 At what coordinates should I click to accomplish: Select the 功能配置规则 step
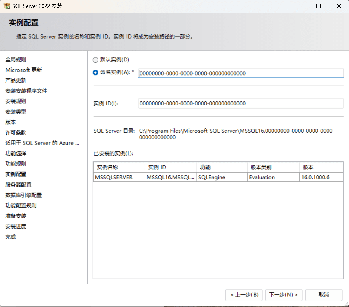coord(21,205)
